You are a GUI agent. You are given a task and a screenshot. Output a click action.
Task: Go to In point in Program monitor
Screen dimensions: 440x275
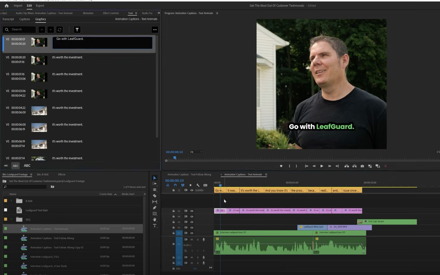click(306, 166)
